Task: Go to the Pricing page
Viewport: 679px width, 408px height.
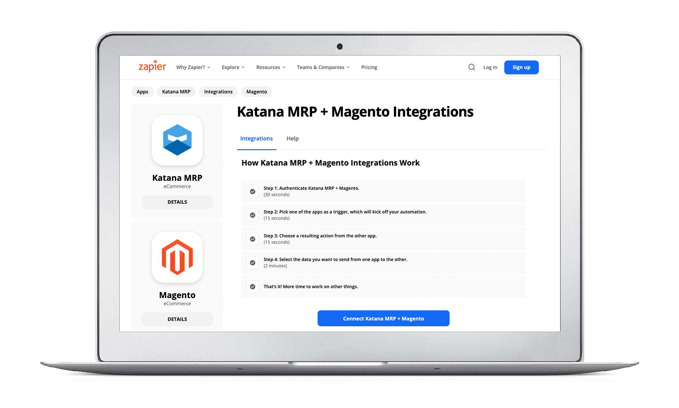Action: [369, 67]
